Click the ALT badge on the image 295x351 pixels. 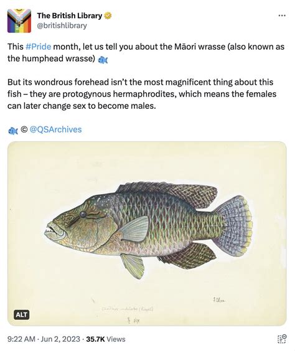coord(22,315)
